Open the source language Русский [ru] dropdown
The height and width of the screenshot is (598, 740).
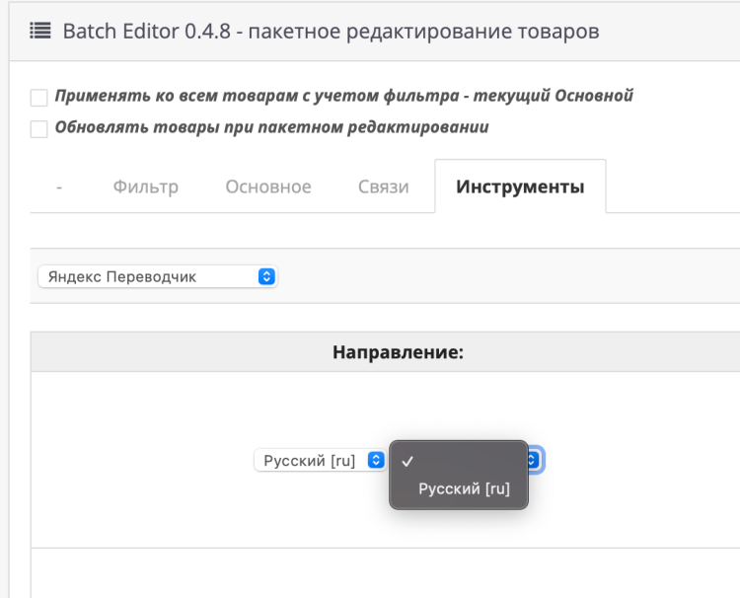tap(320, 460)
